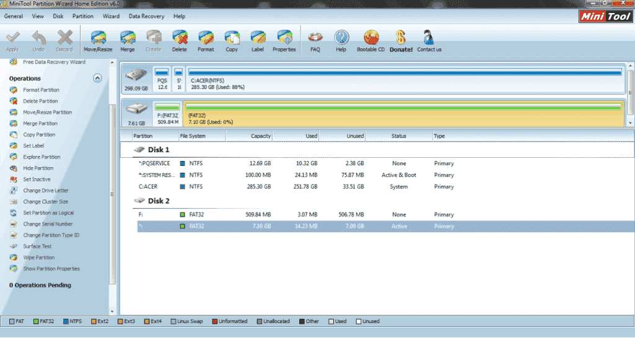Sort by File System column header
635x338 pixels.
tap(202, 136)
